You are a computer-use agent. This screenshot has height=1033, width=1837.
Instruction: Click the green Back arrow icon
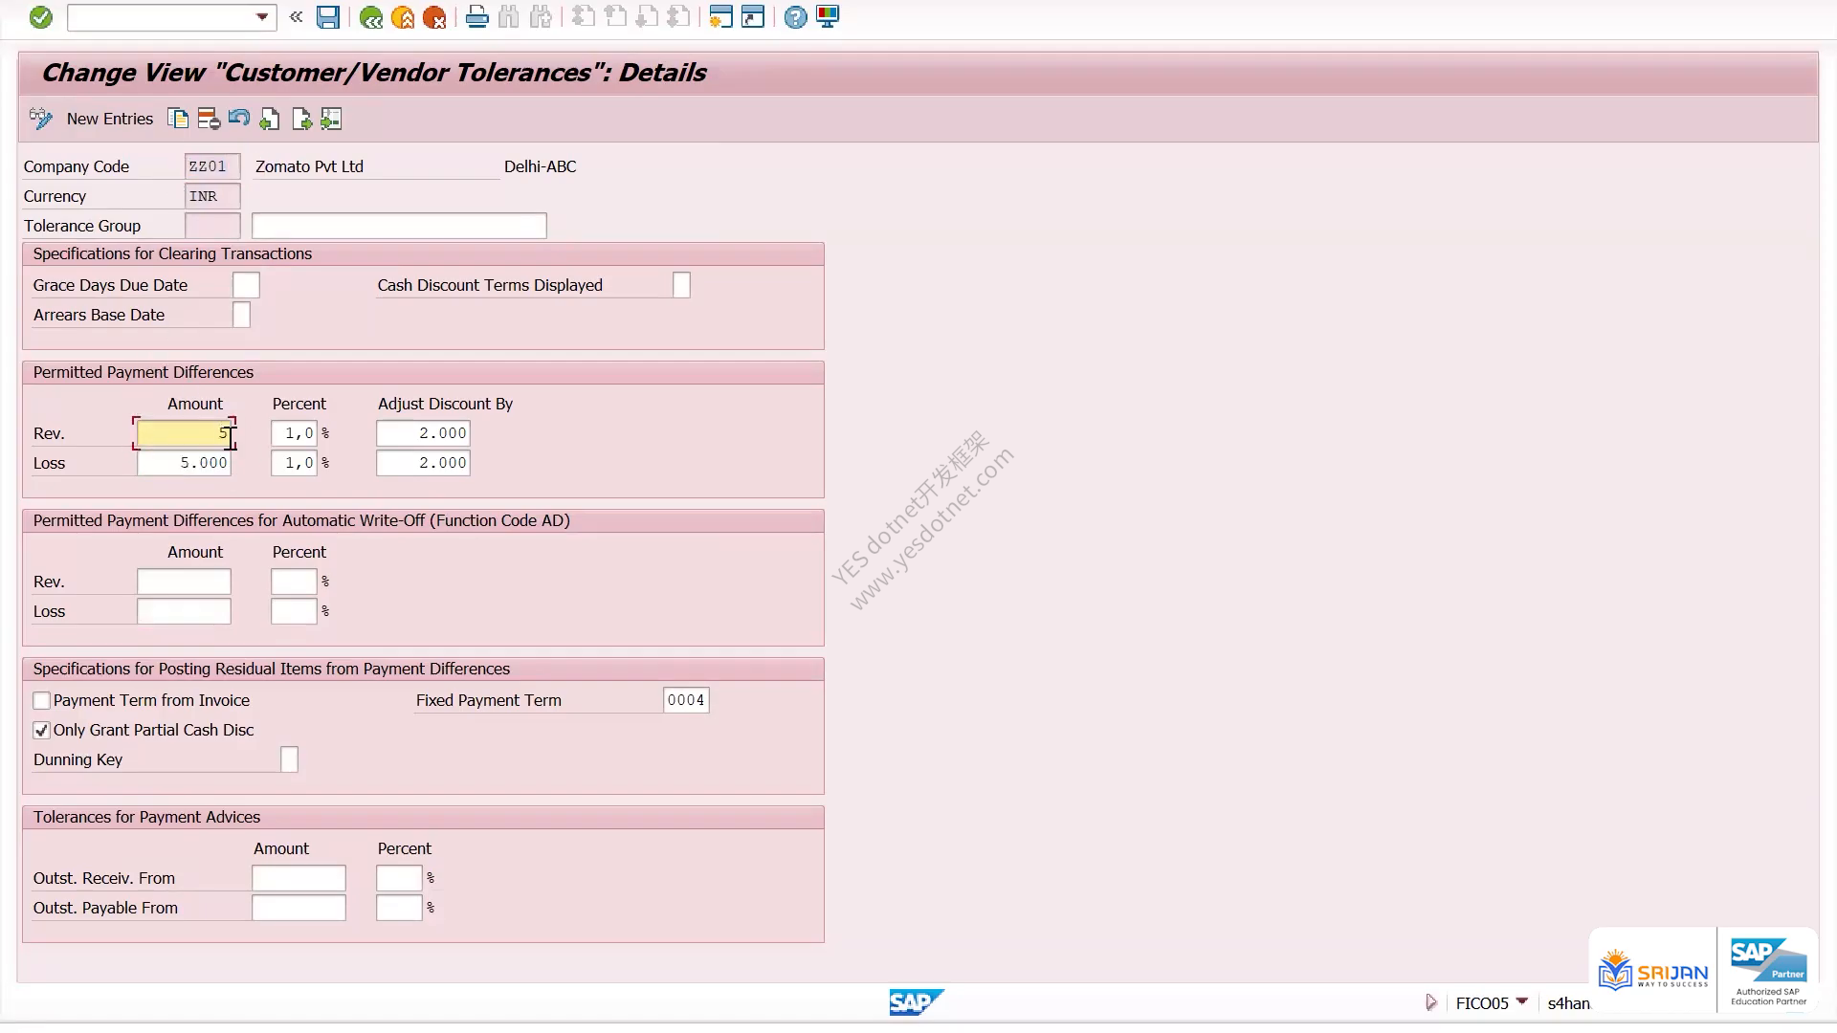(371, 17)
